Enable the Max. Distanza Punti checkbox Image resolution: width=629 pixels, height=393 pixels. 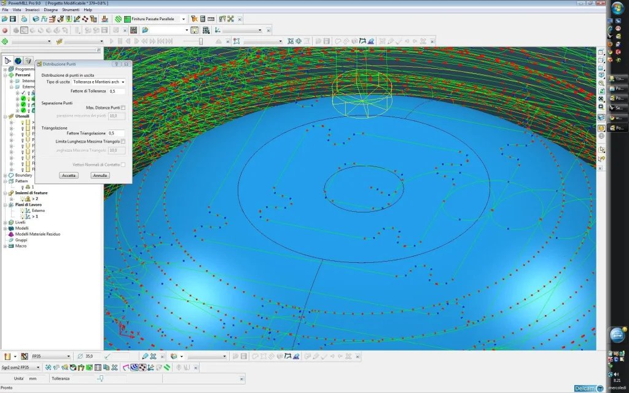coord(123,107)
